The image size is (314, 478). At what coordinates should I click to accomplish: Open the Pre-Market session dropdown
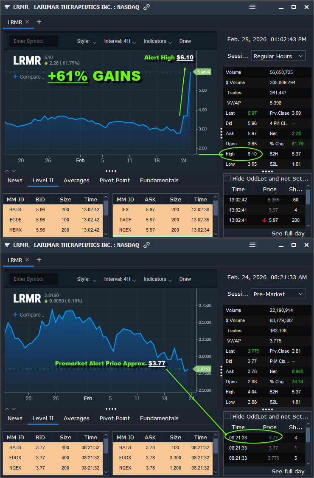pos(278,294)
